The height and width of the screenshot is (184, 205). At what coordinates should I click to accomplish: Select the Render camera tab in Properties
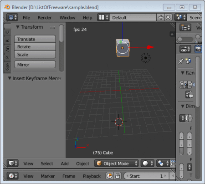click(198, 49)
